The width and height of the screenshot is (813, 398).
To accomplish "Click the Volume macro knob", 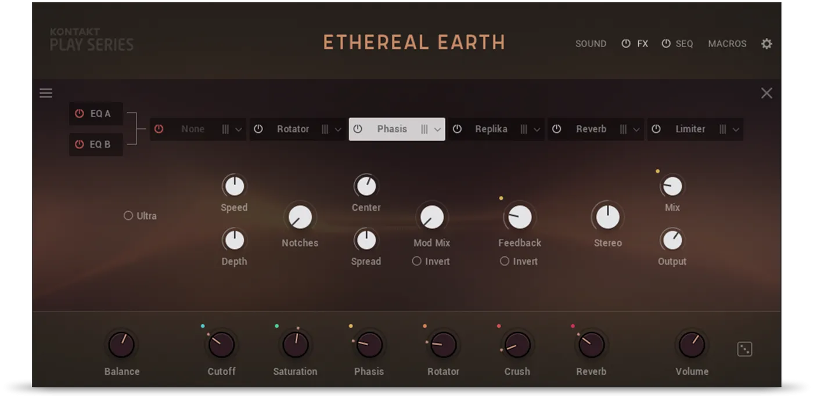I will click(x=692, y=345).
